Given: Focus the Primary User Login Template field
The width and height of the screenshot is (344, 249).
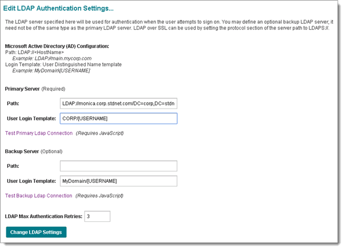Looking at the screenshot, I should tap(119, 118).
